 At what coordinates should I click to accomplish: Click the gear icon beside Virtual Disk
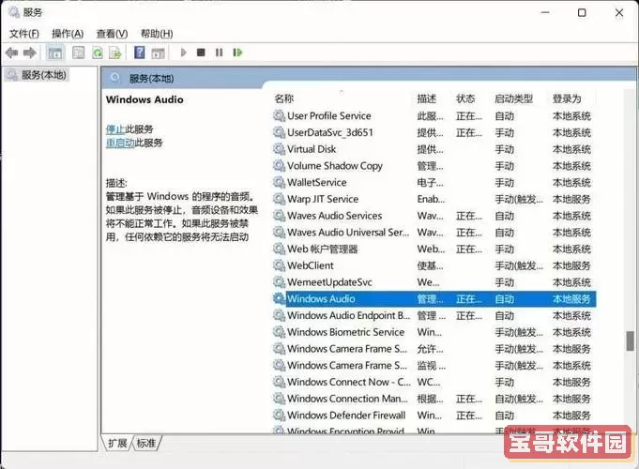point(280,149)
